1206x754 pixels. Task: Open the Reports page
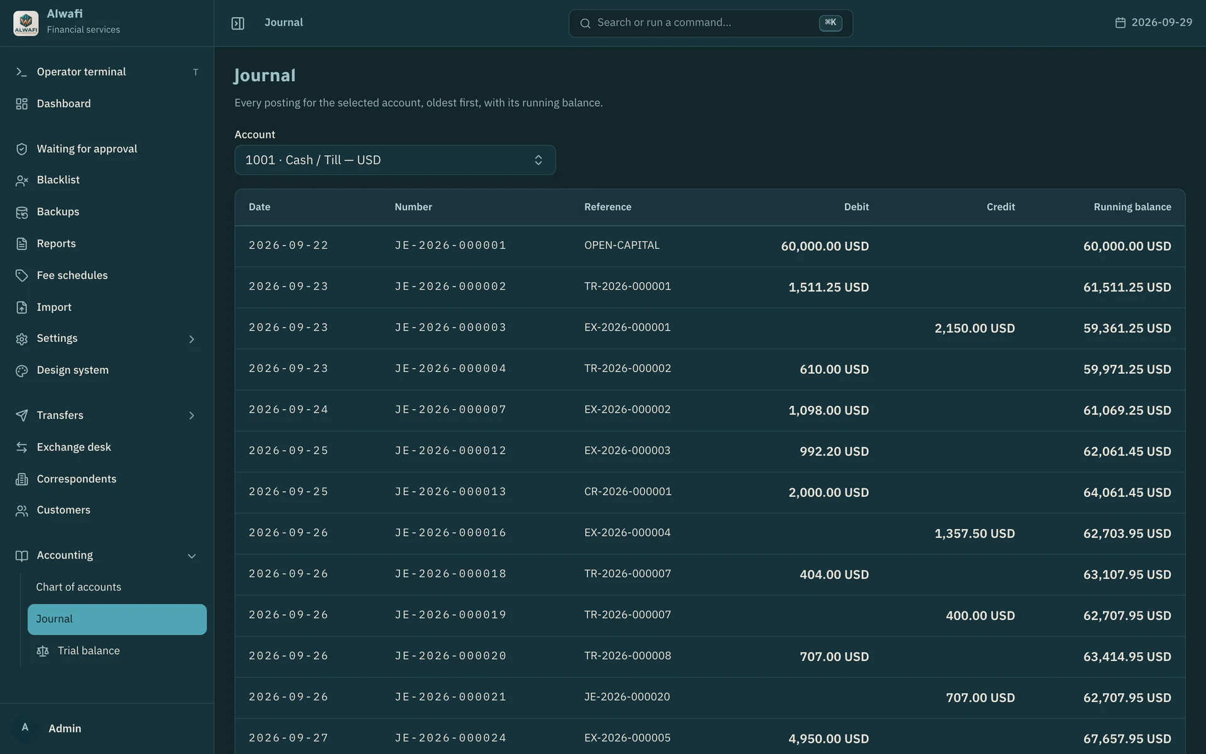107,244
